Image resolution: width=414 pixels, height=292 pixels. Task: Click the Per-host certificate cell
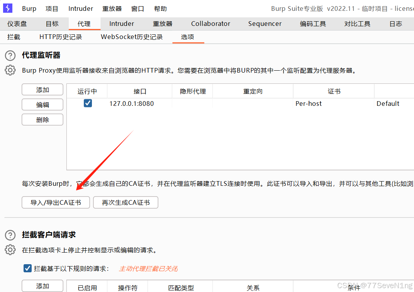point(334,104)
